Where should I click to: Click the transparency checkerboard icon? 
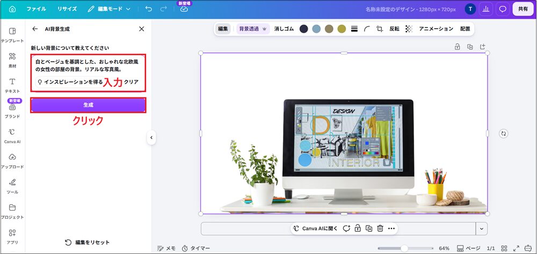coord(409,29)
